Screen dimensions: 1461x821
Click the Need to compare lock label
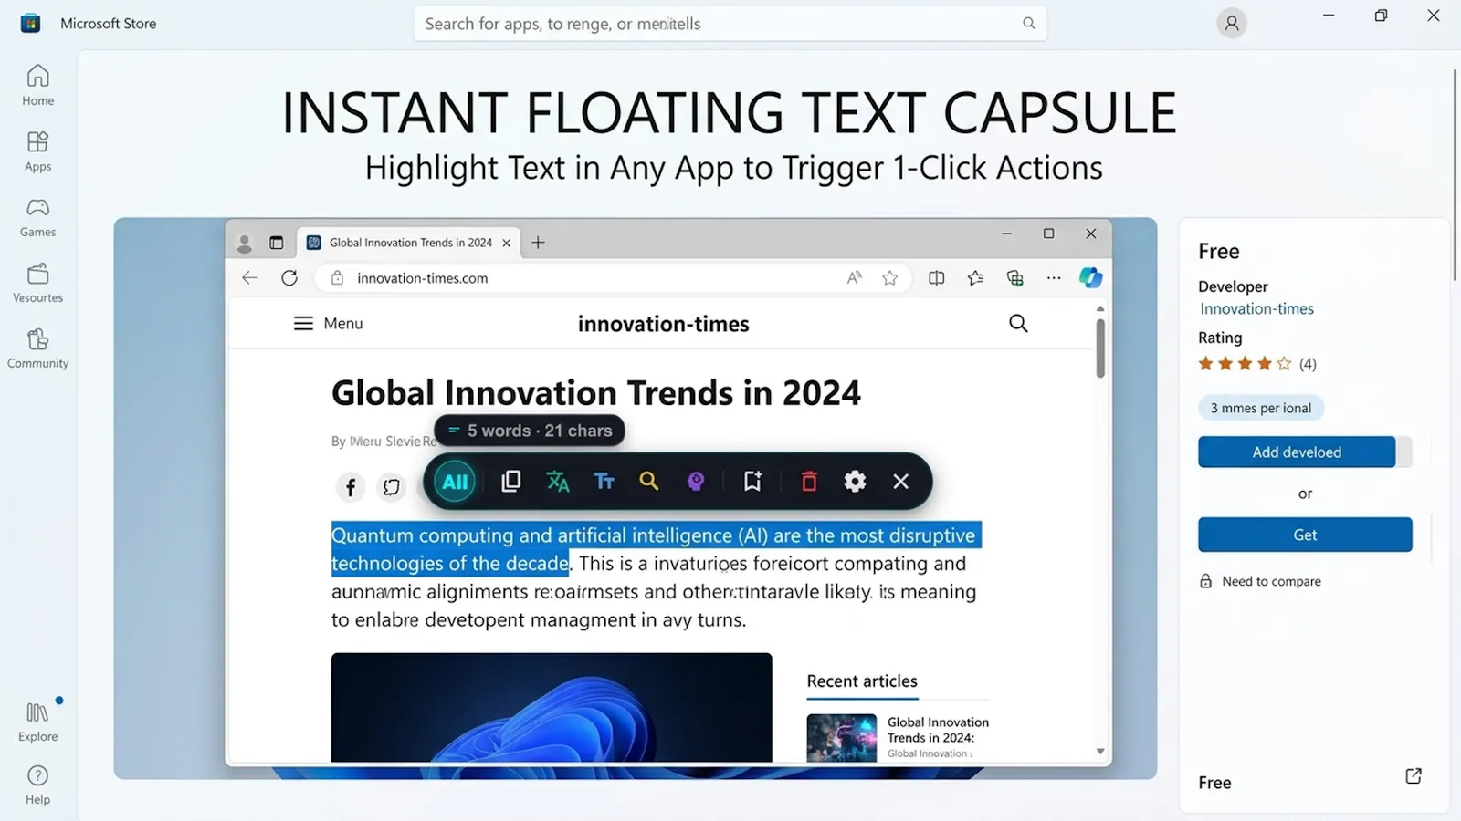coord(1260,581)
